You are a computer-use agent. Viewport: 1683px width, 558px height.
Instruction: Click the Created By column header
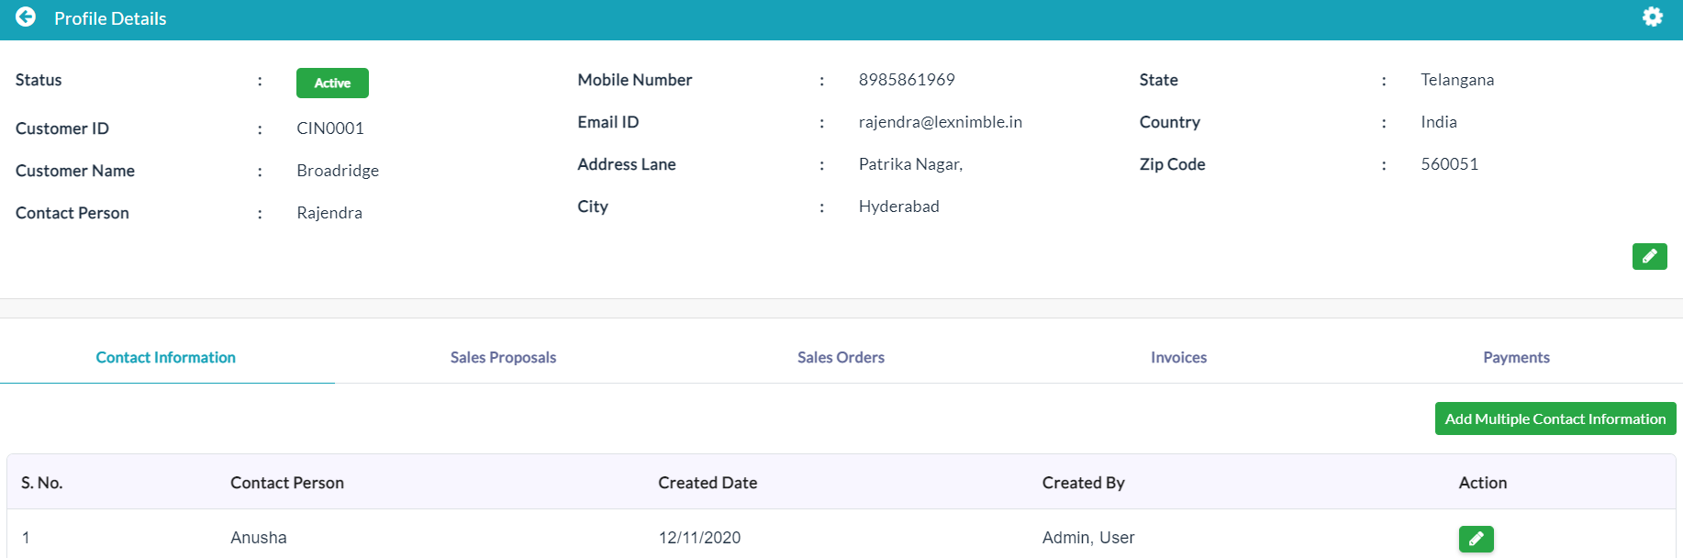click(x=1084, y=483)
